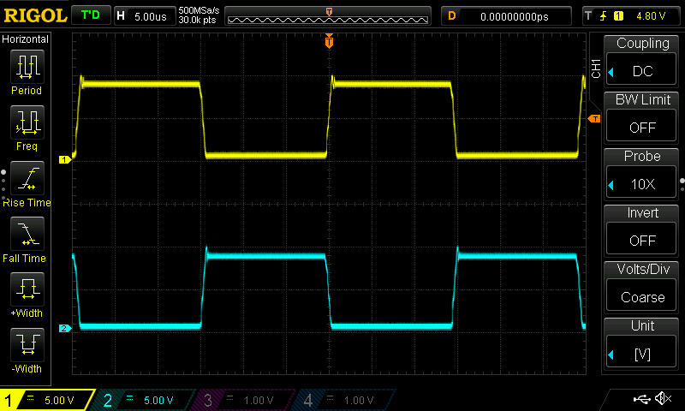685x411 pixels.
Task: Choose the Rise Time measurement
Action: (27, 180)
